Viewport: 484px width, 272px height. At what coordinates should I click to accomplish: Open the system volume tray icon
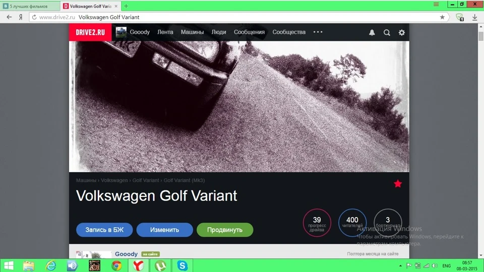pyautogui.click(x=435, y=266)
